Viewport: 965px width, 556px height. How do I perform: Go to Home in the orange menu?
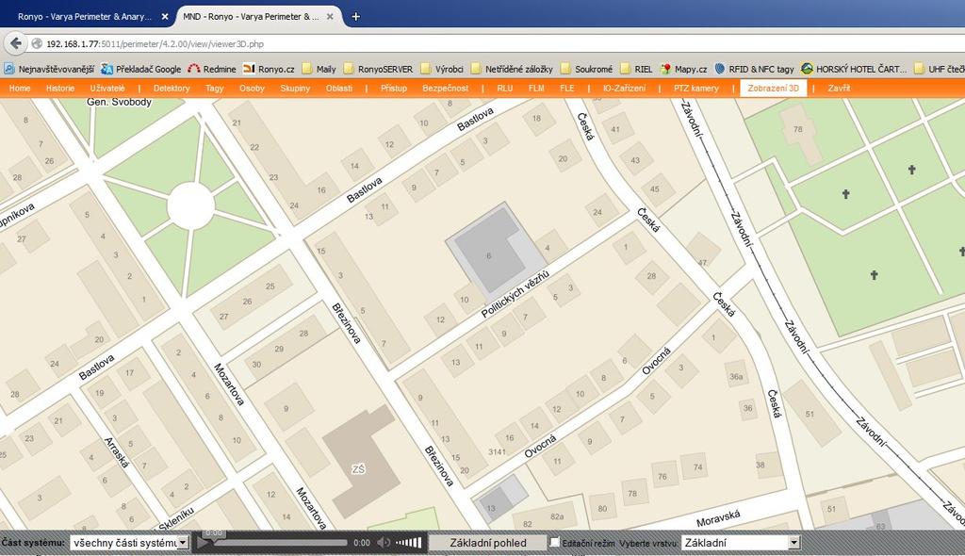click(x=20, y=88)
